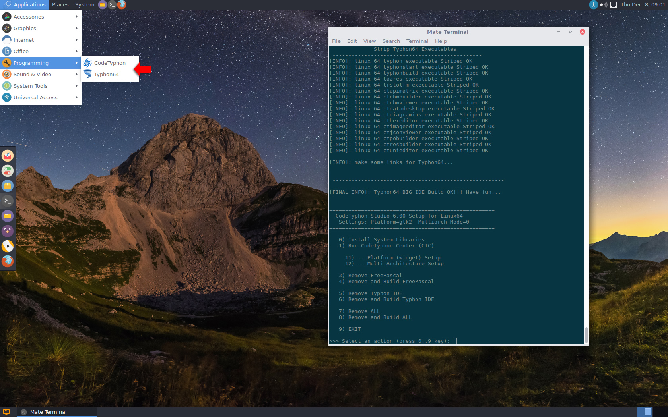The image size is (668, 417).
Task: Open the System menu
Action: pos(85,5)
